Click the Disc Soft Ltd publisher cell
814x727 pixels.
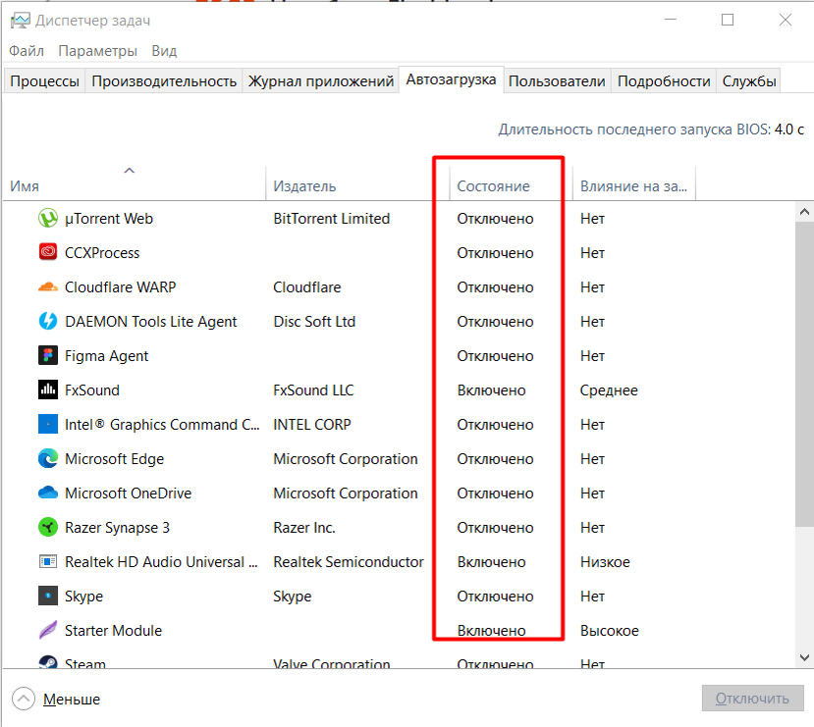click(314, 322)
